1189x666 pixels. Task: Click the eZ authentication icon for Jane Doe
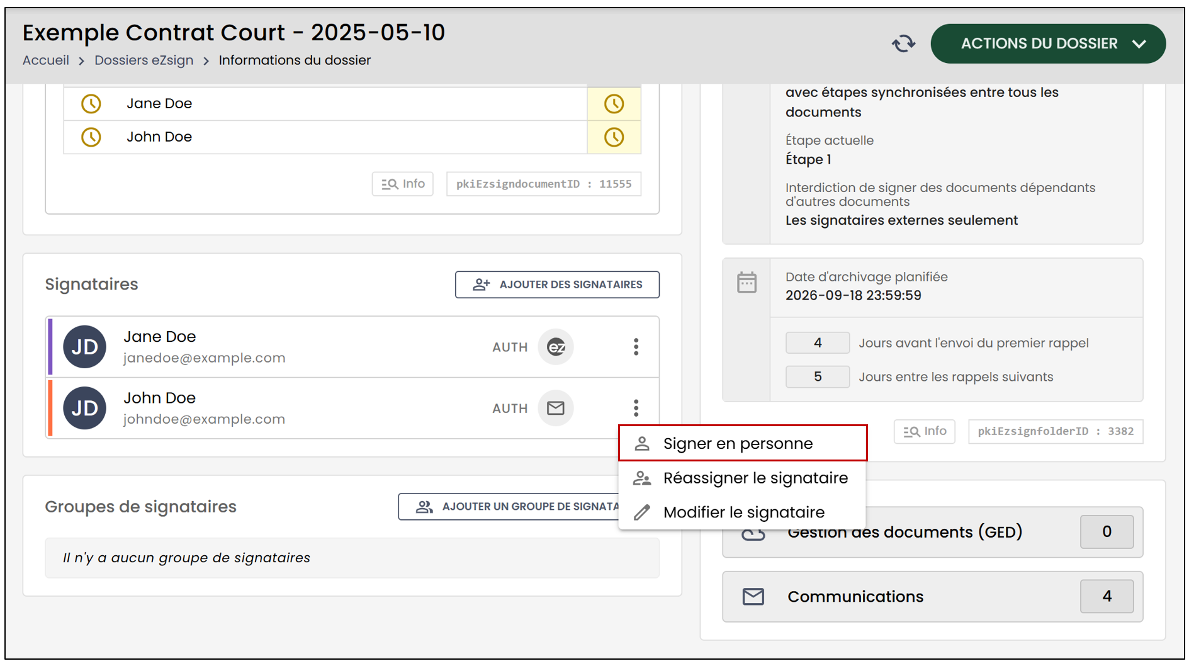[556, 347]
